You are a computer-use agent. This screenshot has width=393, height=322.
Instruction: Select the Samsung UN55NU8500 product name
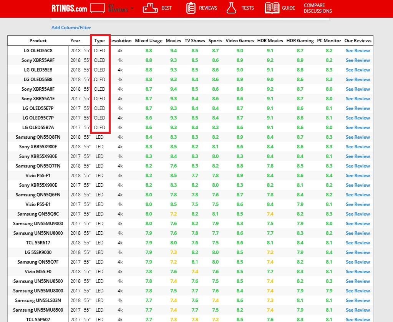(38, 281)
